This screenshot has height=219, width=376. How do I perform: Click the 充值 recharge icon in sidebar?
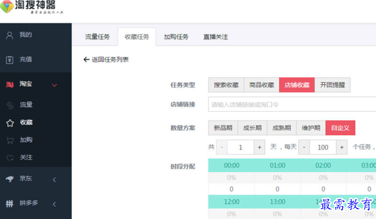pyautogui.click(x=10, y=60)
